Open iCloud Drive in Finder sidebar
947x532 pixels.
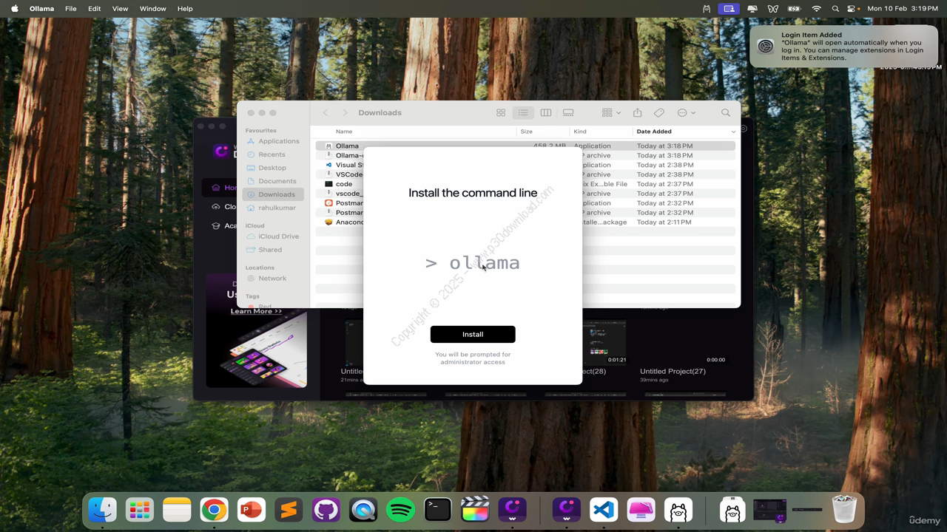(x=273, y=236)
